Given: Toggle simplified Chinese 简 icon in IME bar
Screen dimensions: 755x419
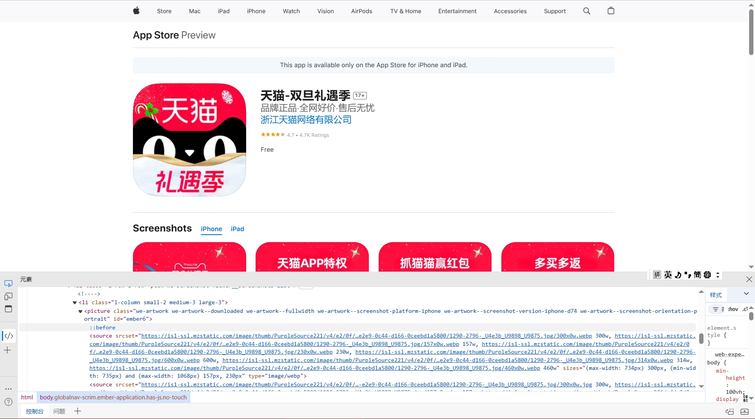Looking at the screenshot, I should [698, 275].
